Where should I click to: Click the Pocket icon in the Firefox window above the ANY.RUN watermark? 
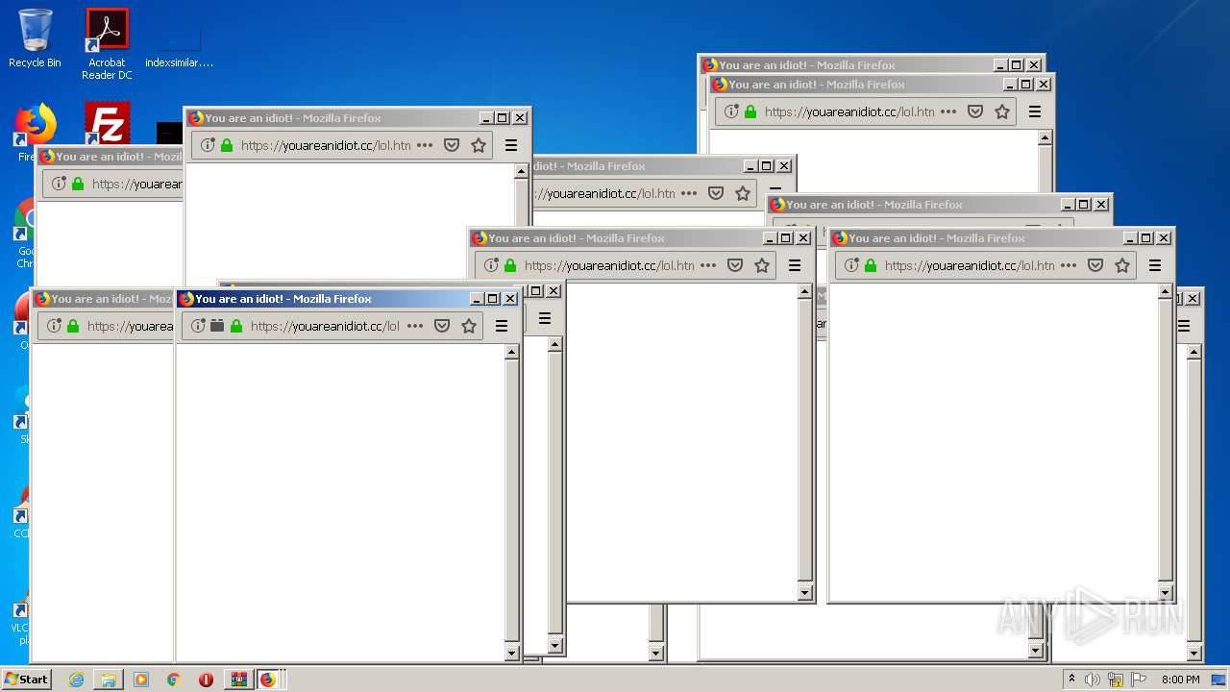(x=1095, y=265)
